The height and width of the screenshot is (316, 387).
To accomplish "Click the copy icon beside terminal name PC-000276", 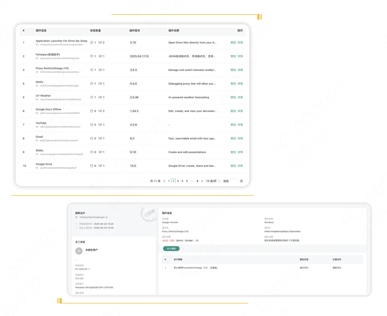I will point(89,269).
